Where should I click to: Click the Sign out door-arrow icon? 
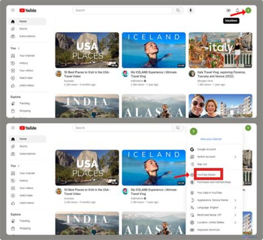click(x=192, y=164)
